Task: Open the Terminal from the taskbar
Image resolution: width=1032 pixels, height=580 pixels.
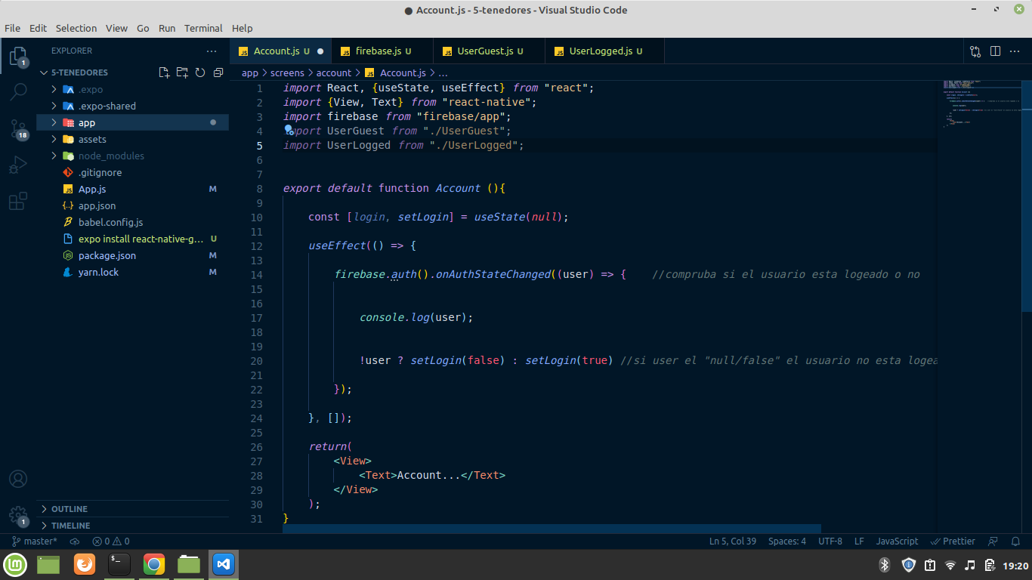Action: [x=119, y=564]
